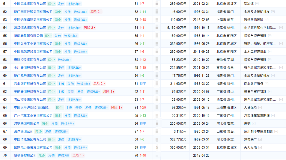
Task: Click 主板 tag in 兴业银行 row
Action: [61, 84]
